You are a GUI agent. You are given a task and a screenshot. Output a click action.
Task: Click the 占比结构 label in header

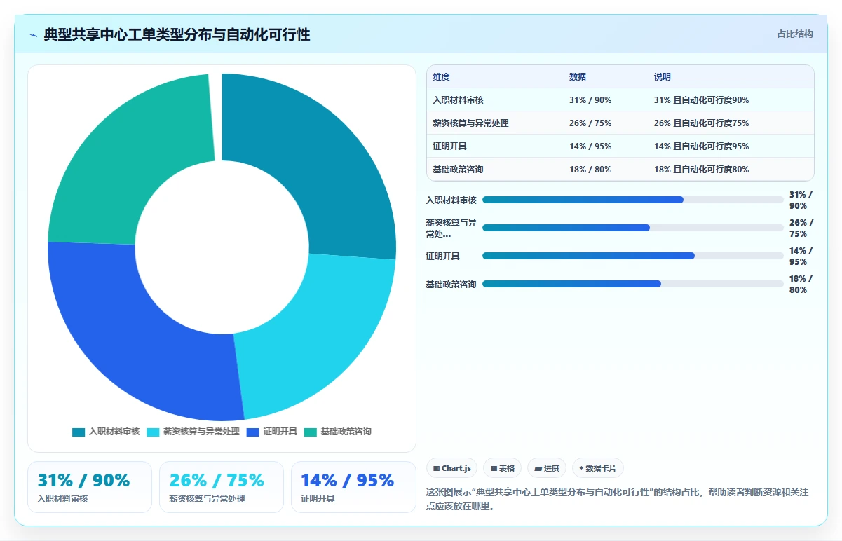(795, 34)
